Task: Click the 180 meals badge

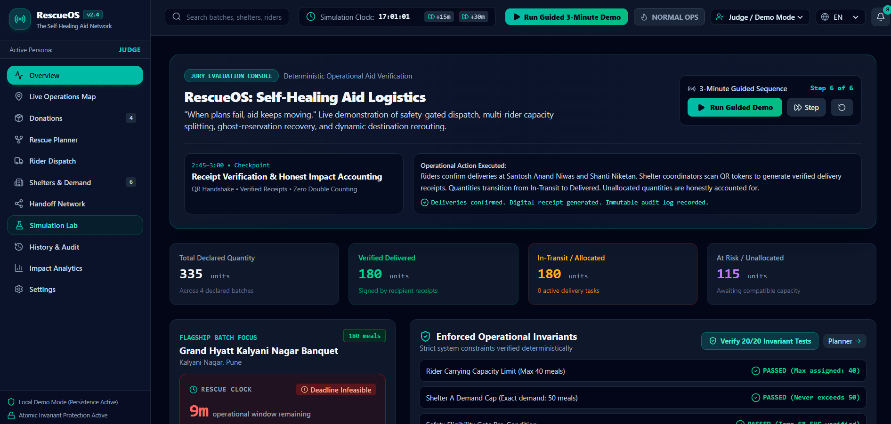Action: [x=364, y=336]
